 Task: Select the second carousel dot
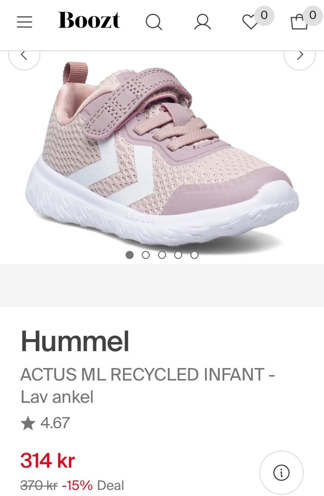tap(146, 255)
